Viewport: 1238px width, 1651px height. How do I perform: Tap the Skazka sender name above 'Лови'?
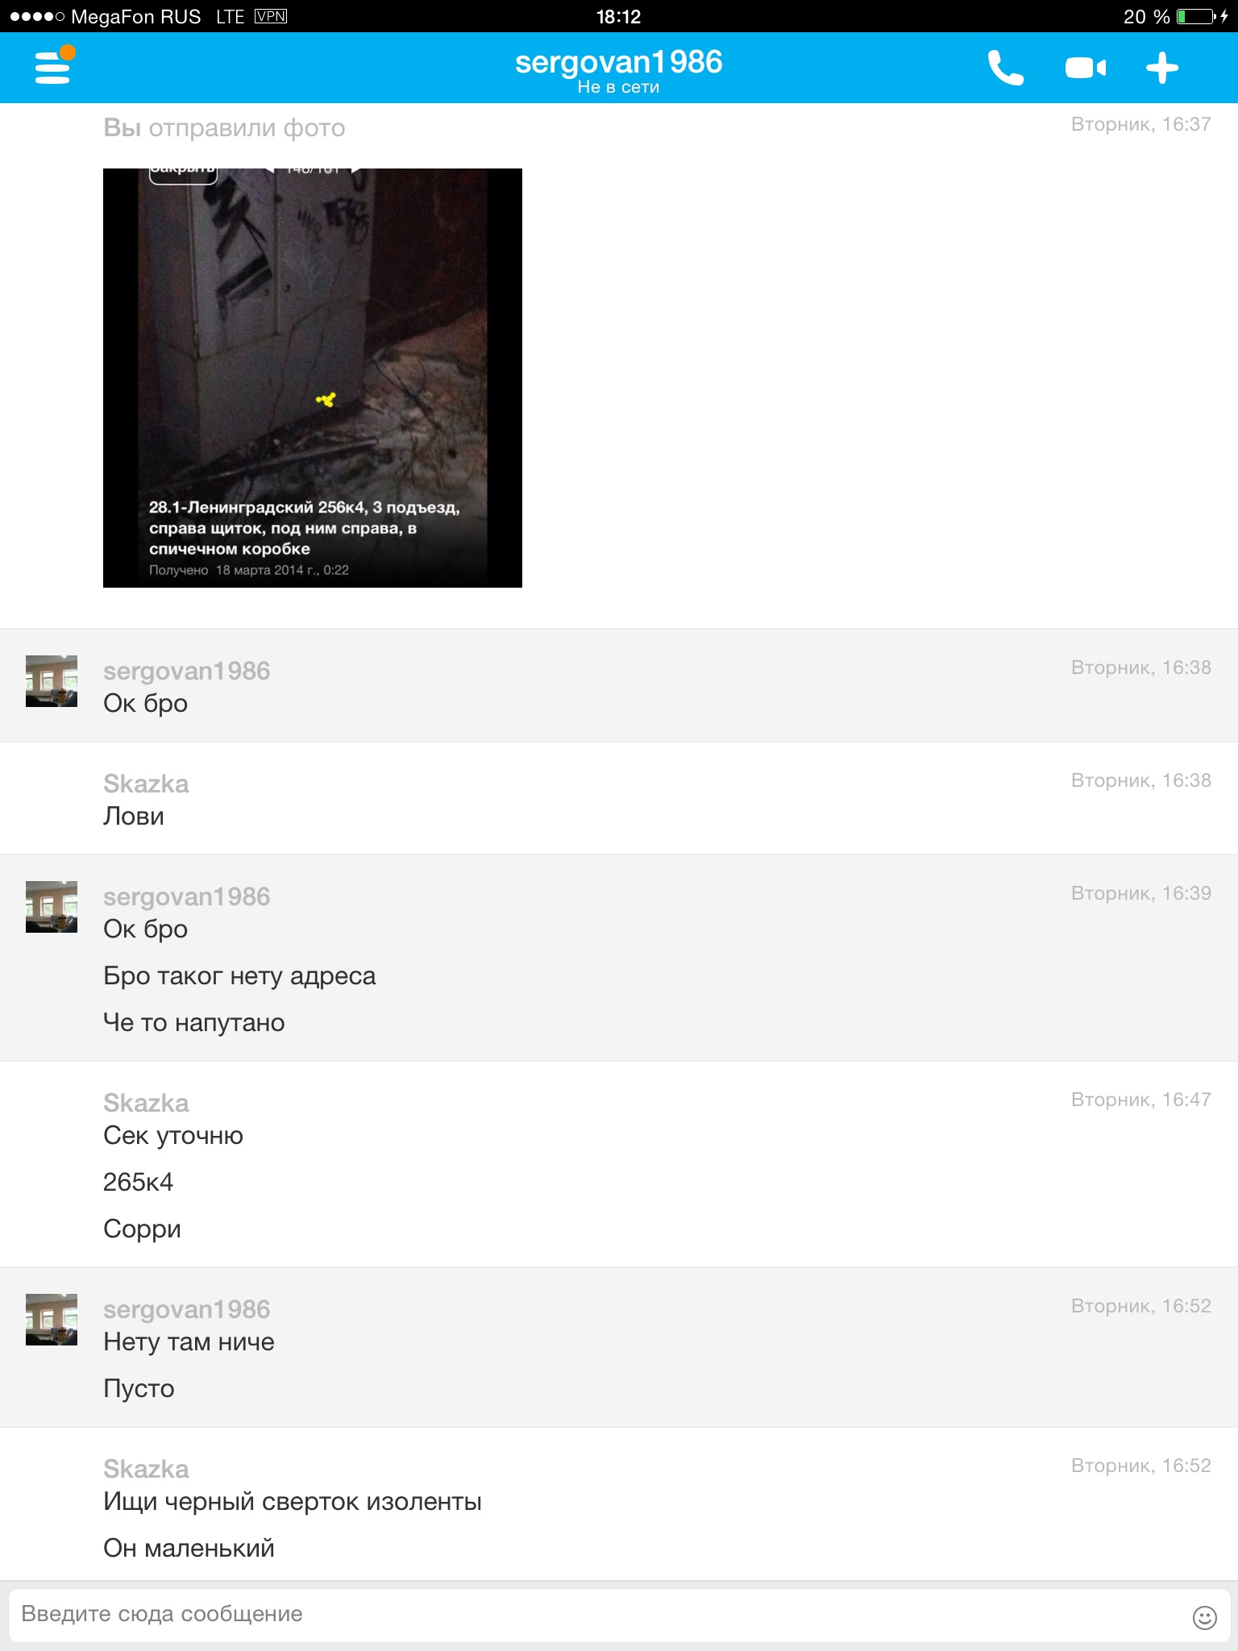pyautogui.click(x=146, y=784)
